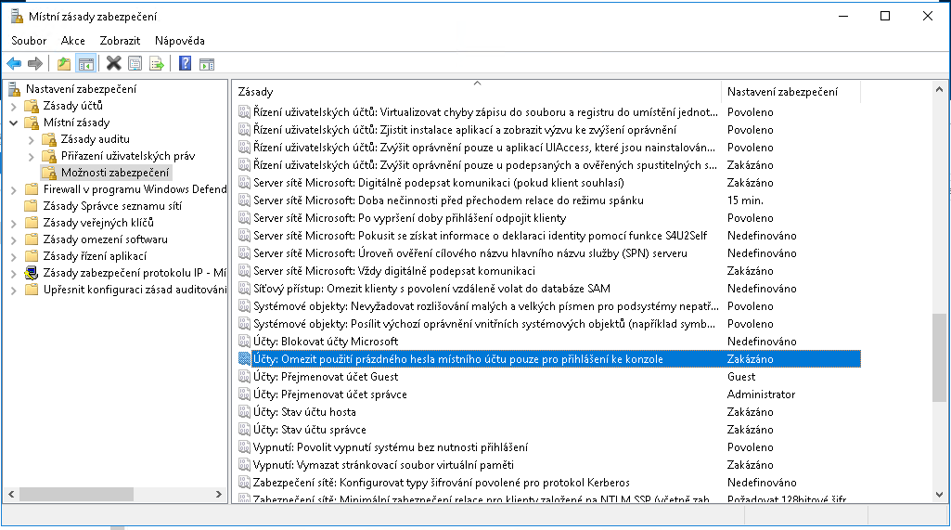Collapse the Místní zásady tree node

[14, 123]
